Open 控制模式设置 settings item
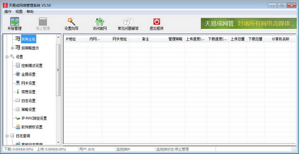Image resolution: width=299 pixels, height=154 pixels. 32,66
